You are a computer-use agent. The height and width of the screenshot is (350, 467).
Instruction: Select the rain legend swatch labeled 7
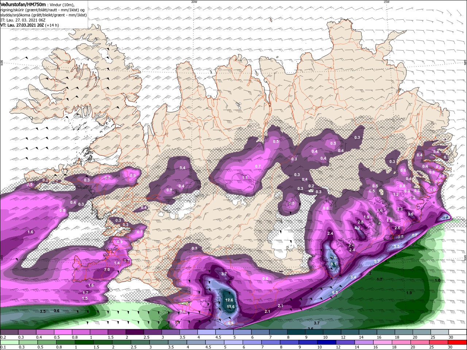270,342
